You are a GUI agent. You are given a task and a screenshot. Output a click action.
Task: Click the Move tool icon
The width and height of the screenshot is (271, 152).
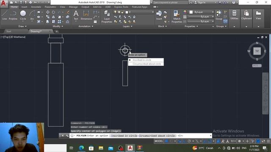[x=48, y=12]
